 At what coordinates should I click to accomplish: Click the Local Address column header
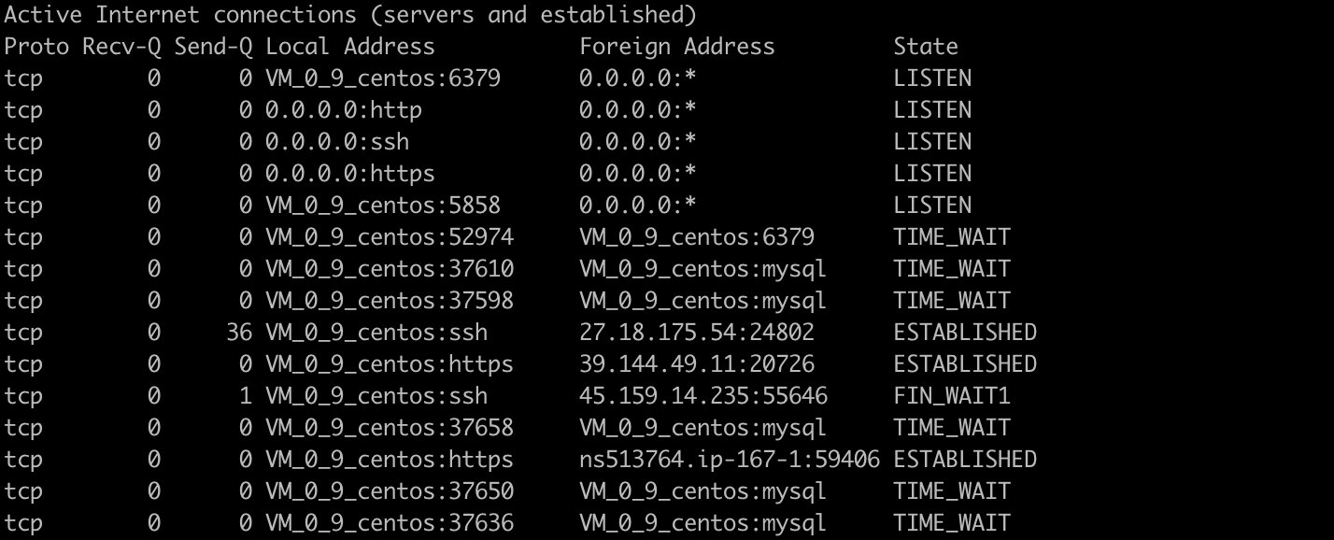pyautogui.click(x=349, y=47)
